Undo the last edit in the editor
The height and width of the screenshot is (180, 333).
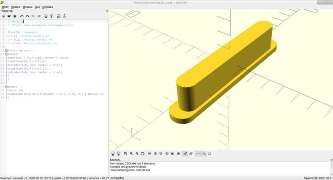coord(22,16)
